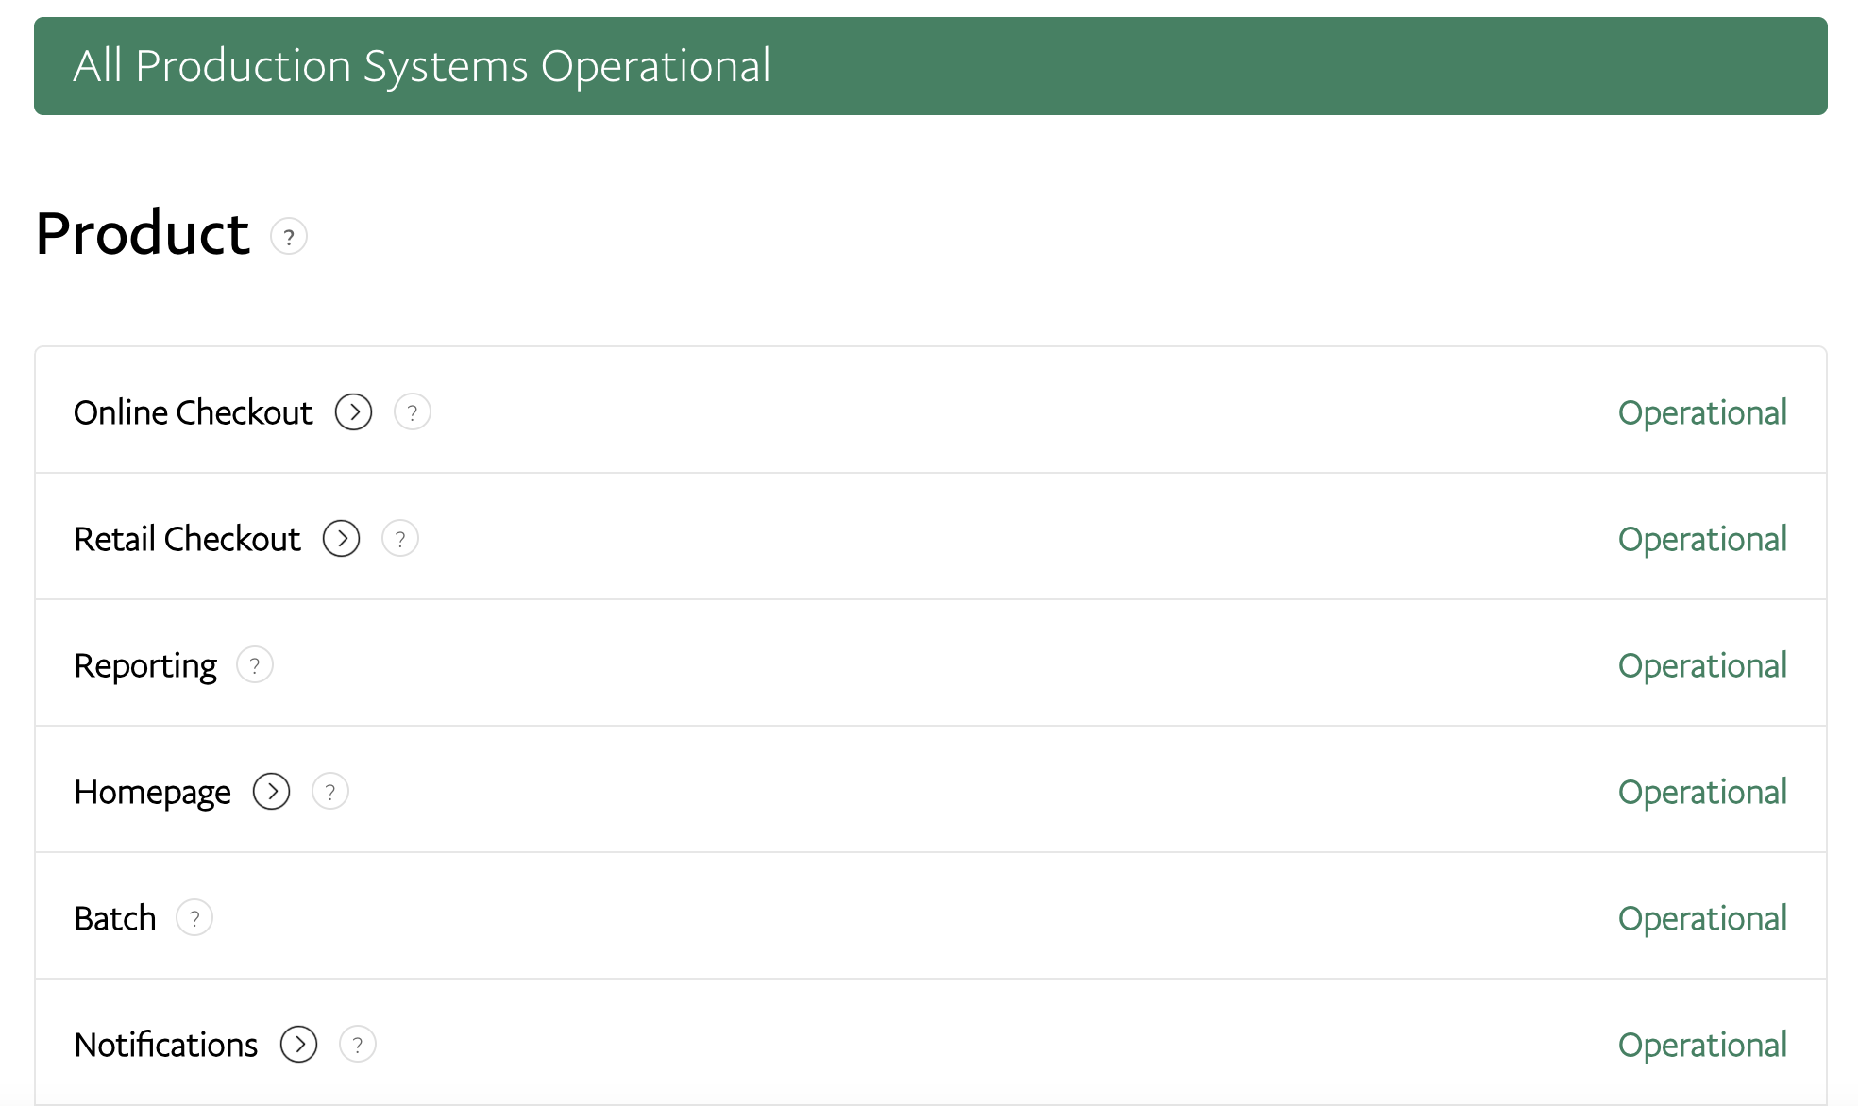This screenshot has width=1858, height=1106.
Task: Click the Retail Checkout row
Action: tap(187, 538)
